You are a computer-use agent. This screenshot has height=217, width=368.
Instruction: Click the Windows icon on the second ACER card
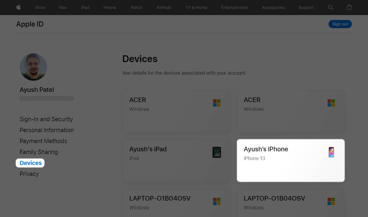(x=331, y=102)
